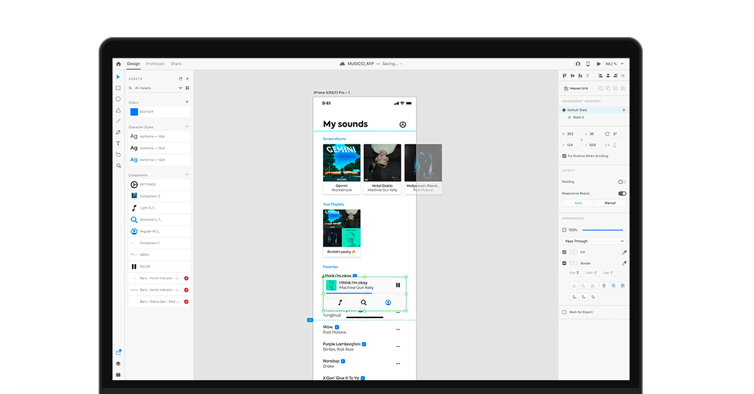Add a new component state
Image resolution: width=754 pixels, height=394 pixels.
point(624,110)
